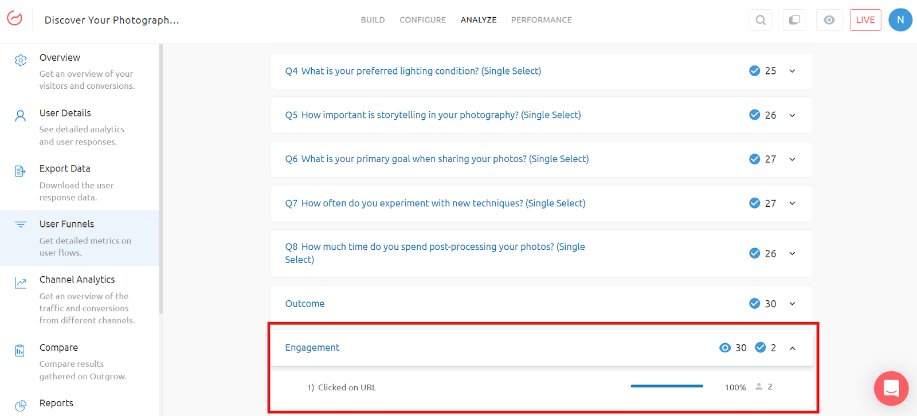Click the preview eye icon in header
Screen dimensions: 917x416
tap(829, 20)
